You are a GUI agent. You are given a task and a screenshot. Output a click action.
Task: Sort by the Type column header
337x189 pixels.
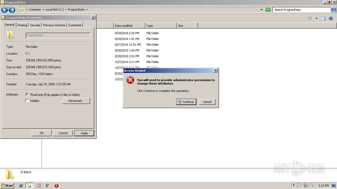[161, 26]
